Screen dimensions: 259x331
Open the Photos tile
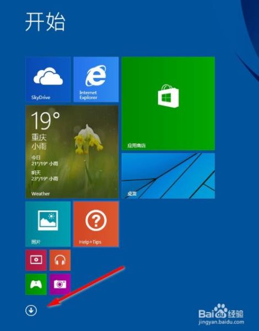coord(48,224)
